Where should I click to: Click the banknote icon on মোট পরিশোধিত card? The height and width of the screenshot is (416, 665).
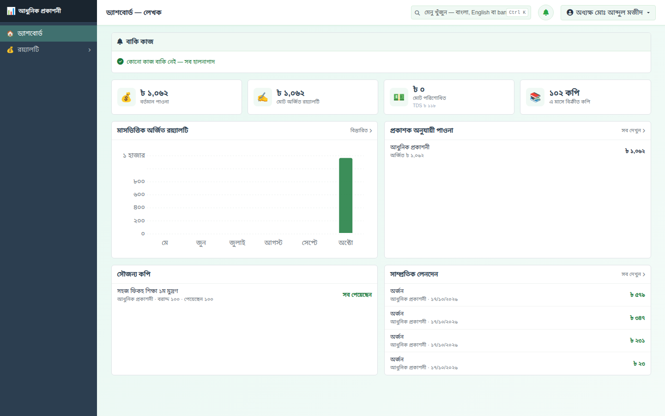(x=399, y=97)
